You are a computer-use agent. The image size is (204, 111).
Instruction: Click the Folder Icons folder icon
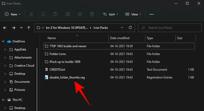46,54
